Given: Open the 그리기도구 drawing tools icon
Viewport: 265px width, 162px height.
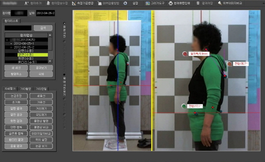Looking at the screenshot, I should coord(148,3).
